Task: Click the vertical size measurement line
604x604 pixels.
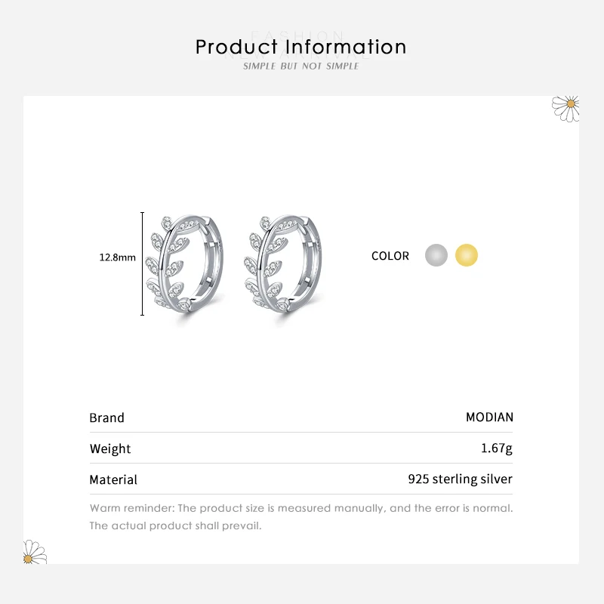Action: tap(143, 263)
